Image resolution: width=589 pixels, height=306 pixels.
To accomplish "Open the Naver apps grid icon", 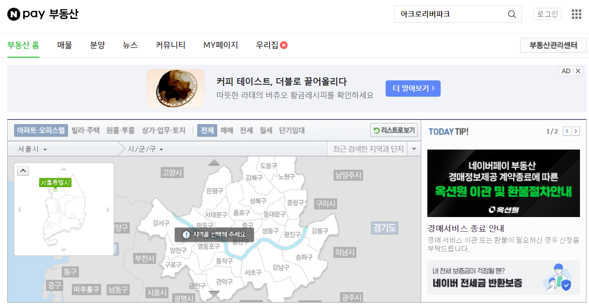I will pos(576,14).
